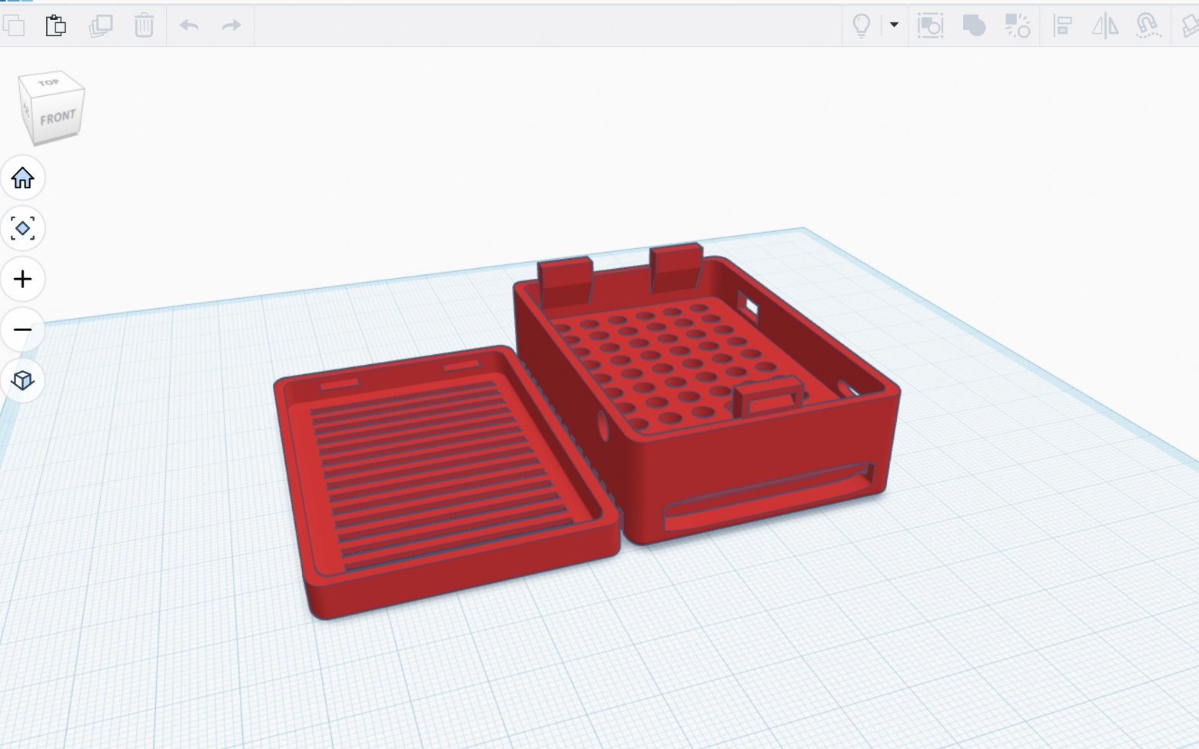Reset to Home view
The image size is (1199, 749).
(x=22, y=178)
